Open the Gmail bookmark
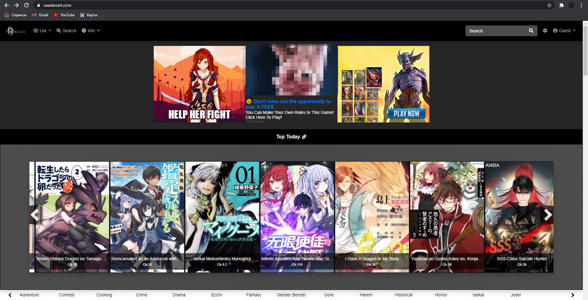Screen dimensions: 588x300 [40, 15]
